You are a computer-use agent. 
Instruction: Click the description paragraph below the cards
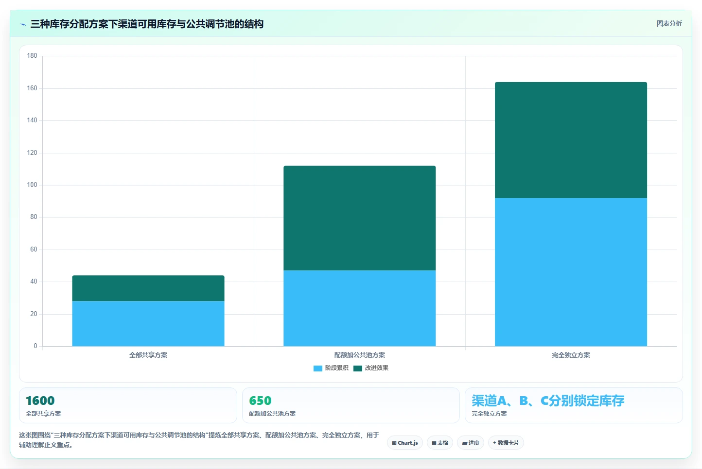(x=199, y=440)
